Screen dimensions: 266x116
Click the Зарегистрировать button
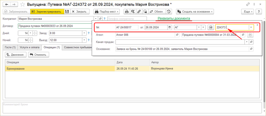47,11
